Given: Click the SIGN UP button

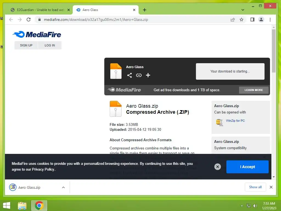Looking at the screenshot, I should click(26, 45).
